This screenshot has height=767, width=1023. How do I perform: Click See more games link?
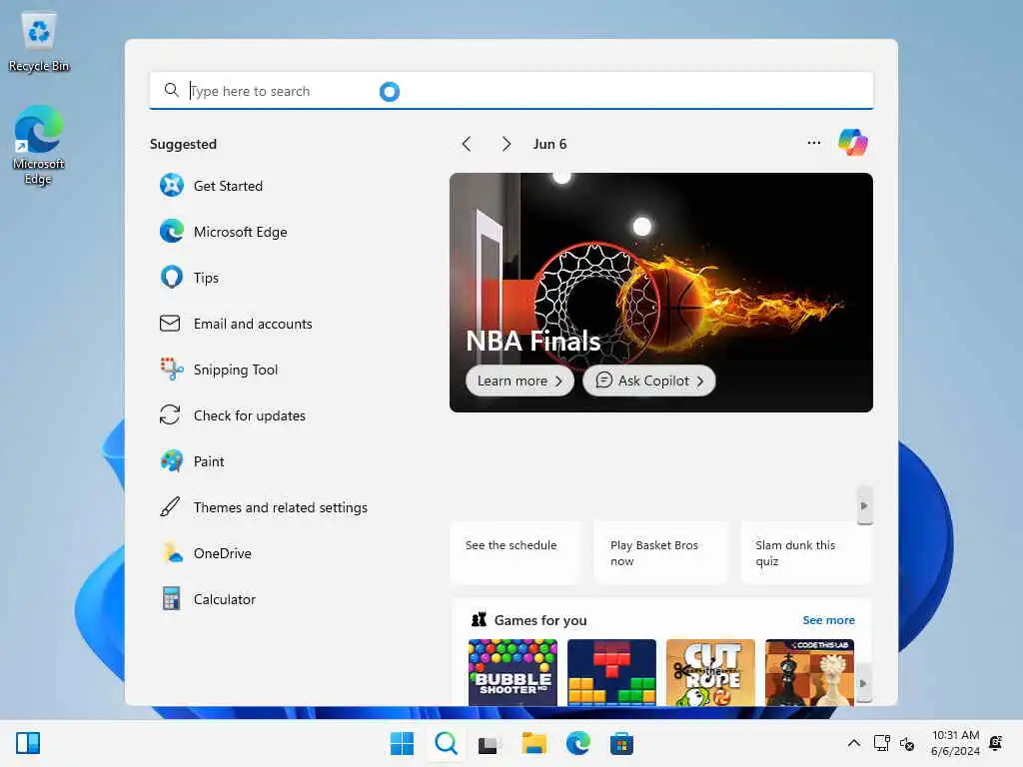[x=828, y=620]
